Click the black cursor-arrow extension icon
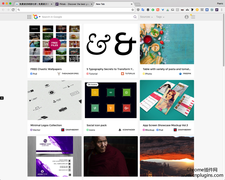This screenshot has height=180, width=225. point(192,10)
